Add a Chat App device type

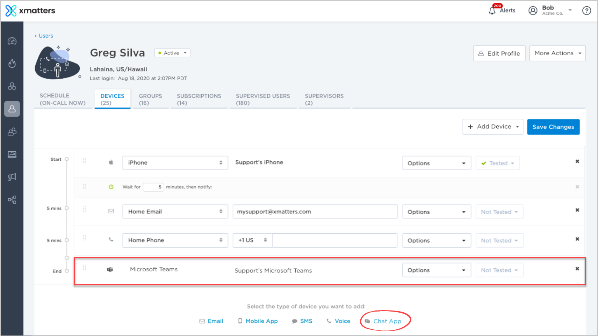coord(383,321)
